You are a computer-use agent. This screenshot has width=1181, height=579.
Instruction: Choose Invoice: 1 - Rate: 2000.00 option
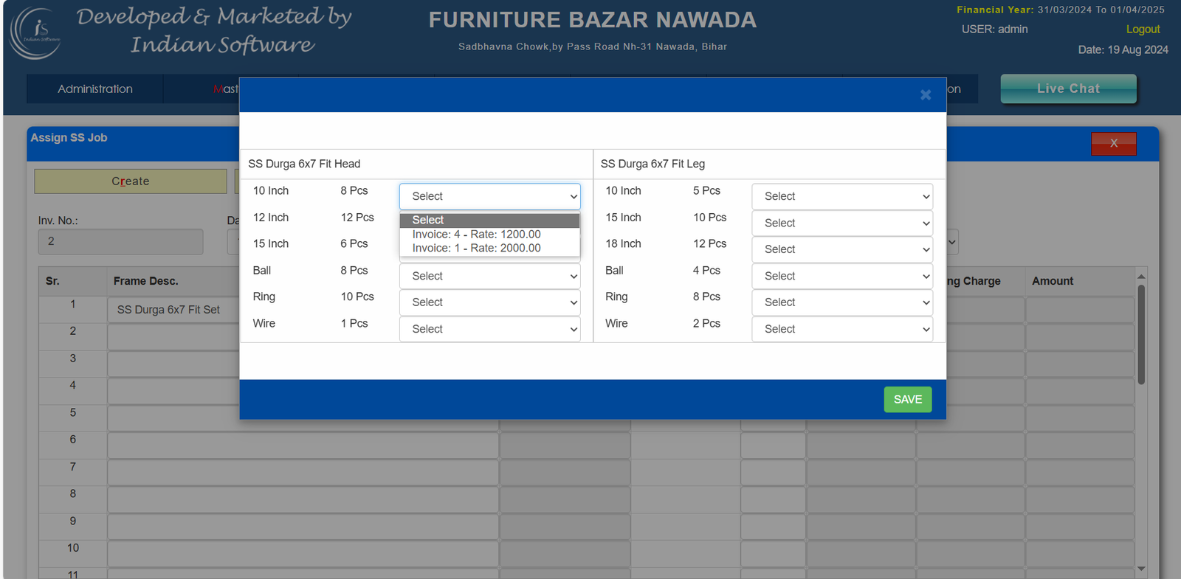(490, 248)
